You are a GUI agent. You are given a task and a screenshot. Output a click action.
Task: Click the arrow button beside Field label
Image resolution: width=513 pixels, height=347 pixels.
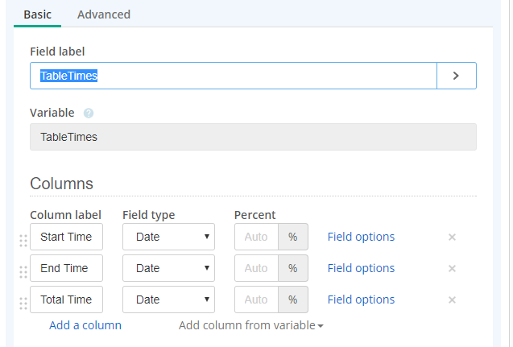pyautogui.click(x=456, y=76)
